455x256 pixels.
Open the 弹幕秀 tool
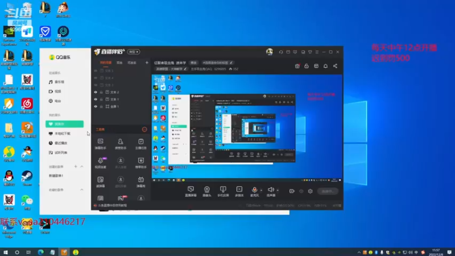click(x=140, y=182)
